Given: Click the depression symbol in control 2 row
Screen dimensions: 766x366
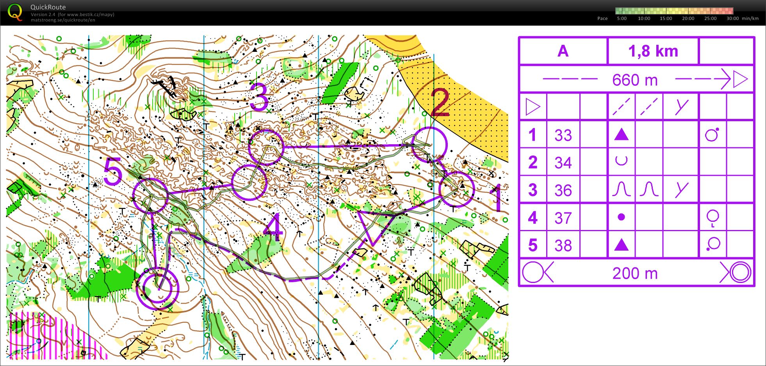Looking at the screenshot, I should click(621, 161).
